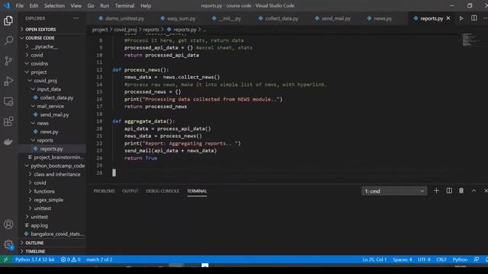Click Python 3.7.4 32-bit interpreter selector

click(34, 260)
